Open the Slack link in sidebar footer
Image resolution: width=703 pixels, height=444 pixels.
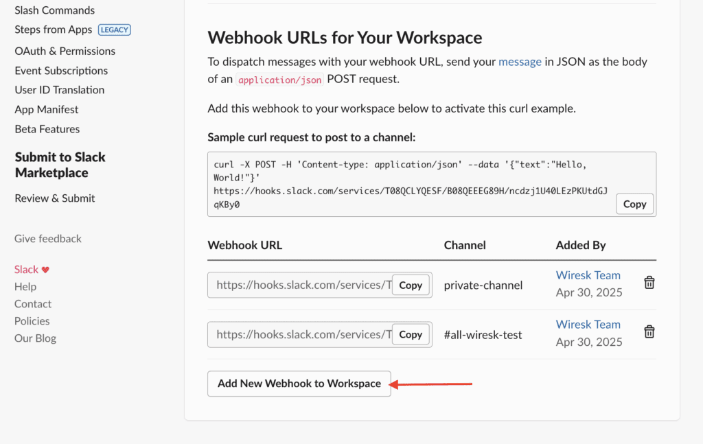pyautogui.click(x=27, y=269)
